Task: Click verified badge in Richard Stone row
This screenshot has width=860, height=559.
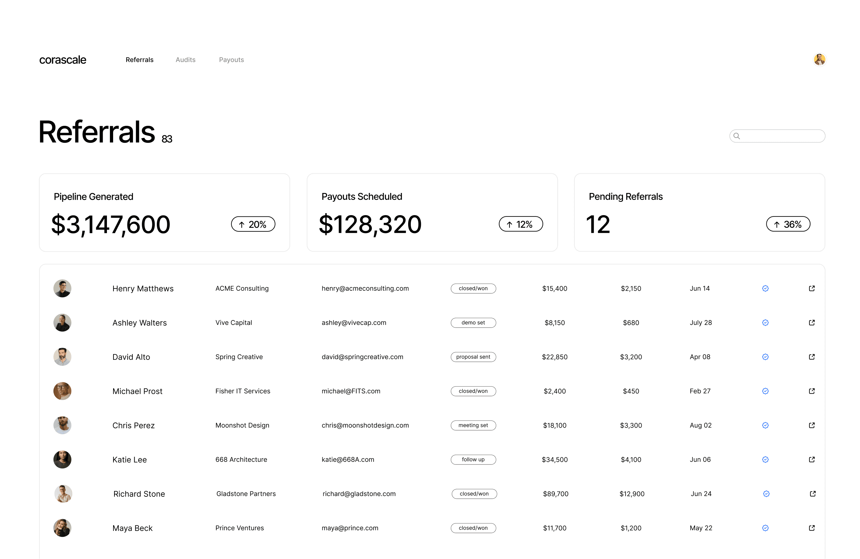Action: pos(766,493)
